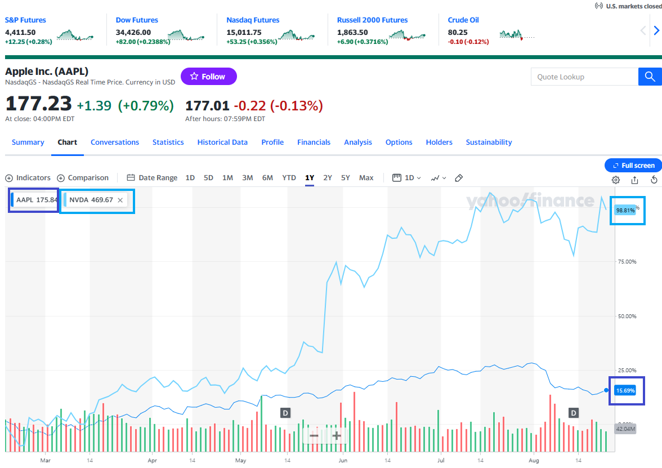Open chart settings gear icon
This screenshot has height=468, width=662.
616,180
